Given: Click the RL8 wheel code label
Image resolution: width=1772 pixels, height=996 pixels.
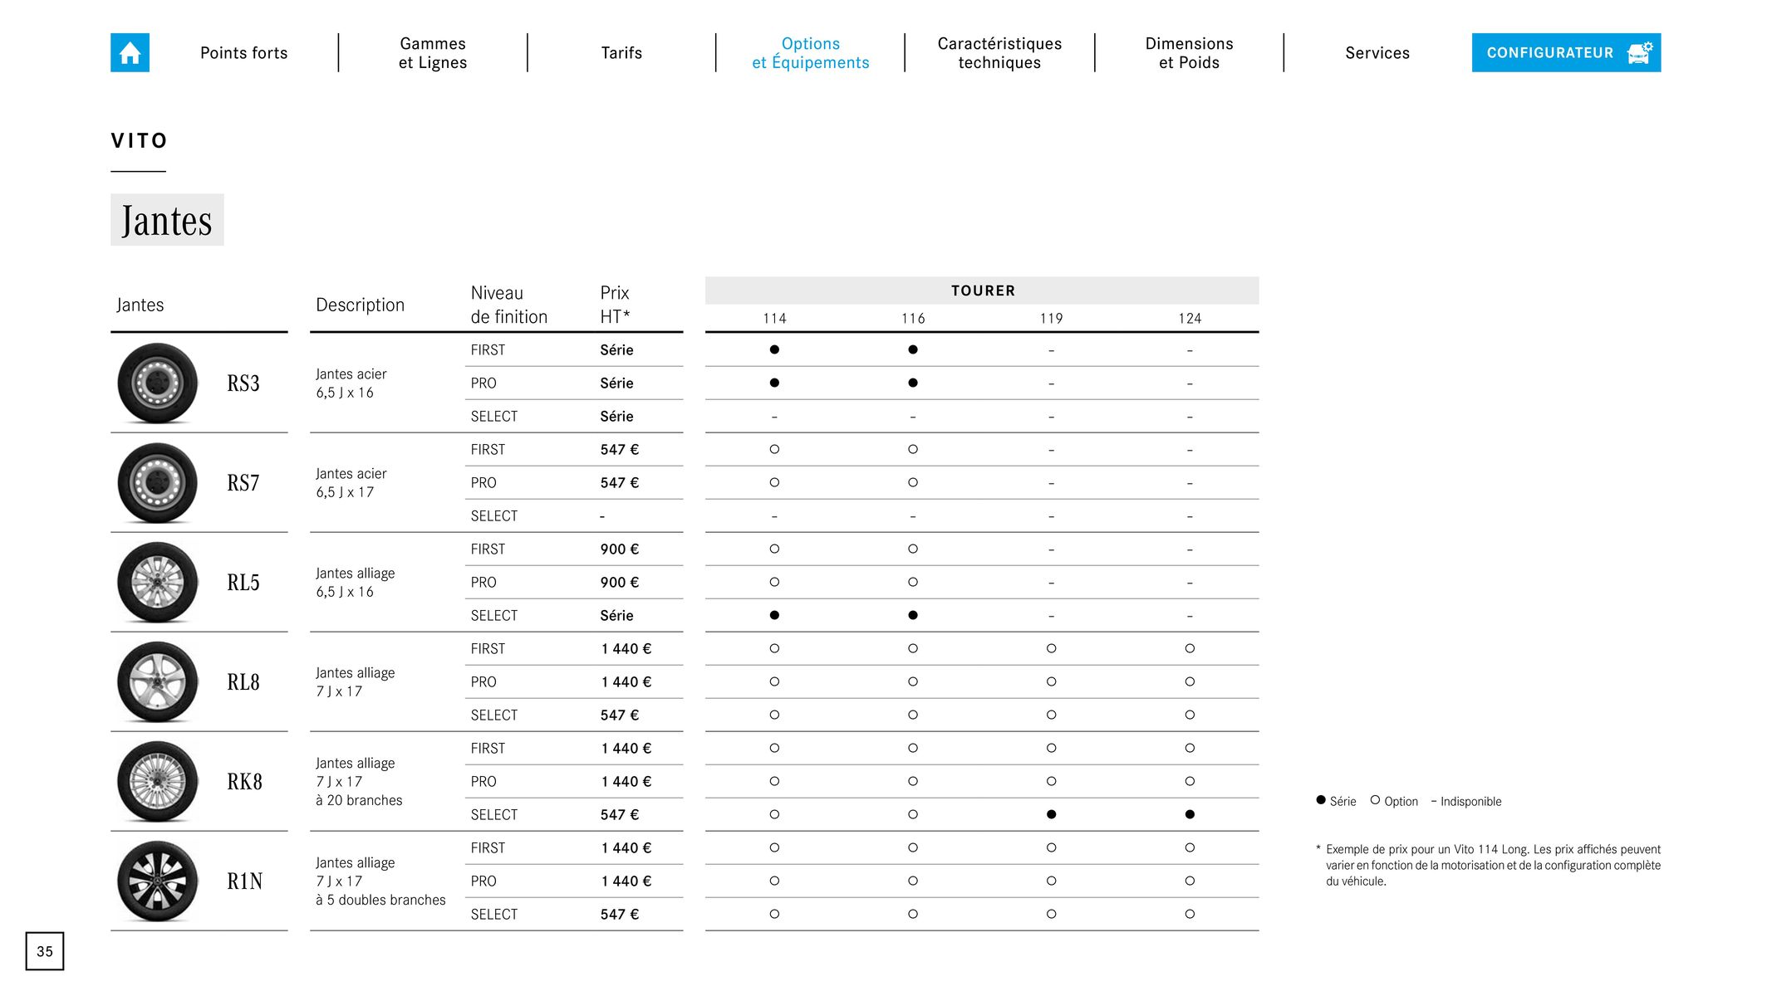Looking at the screenshot, I should (x=243, y=682).
